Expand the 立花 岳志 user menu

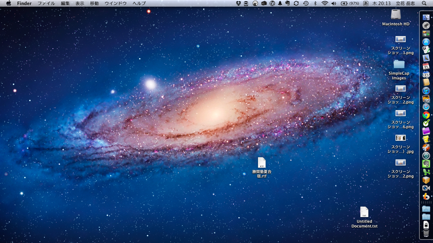[x=405, y=3]
